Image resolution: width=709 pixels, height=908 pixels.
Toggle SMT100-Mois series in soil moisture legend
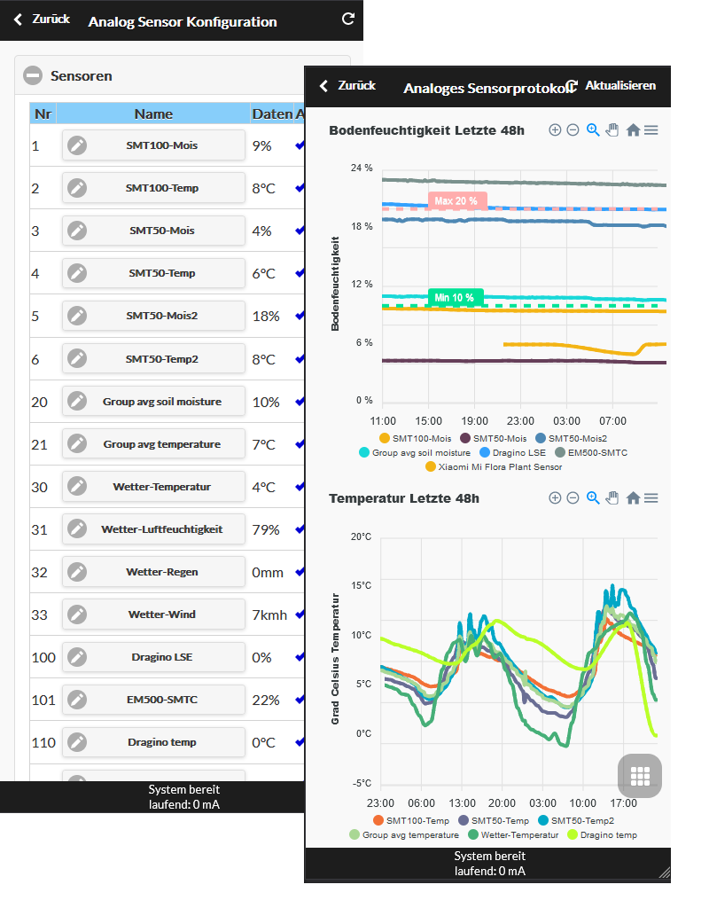click(415, 438)
